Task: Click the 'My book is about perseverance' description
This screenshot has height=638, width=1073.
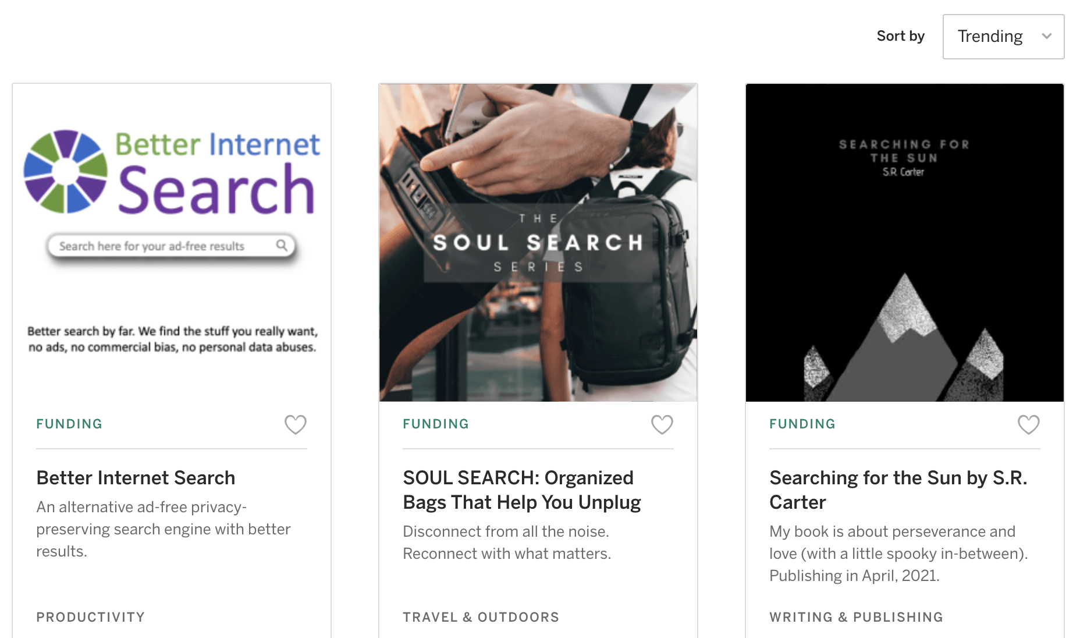Action: click(898, 554)
